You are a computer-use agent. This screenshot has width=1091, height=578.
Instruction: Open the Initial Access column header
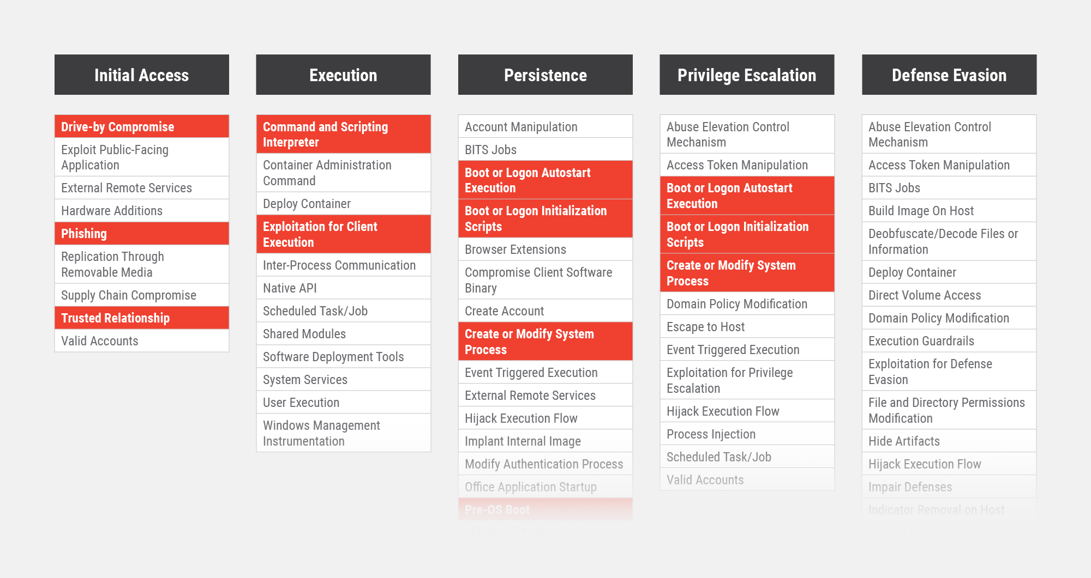pyautogui.click(x=142, y=75)
